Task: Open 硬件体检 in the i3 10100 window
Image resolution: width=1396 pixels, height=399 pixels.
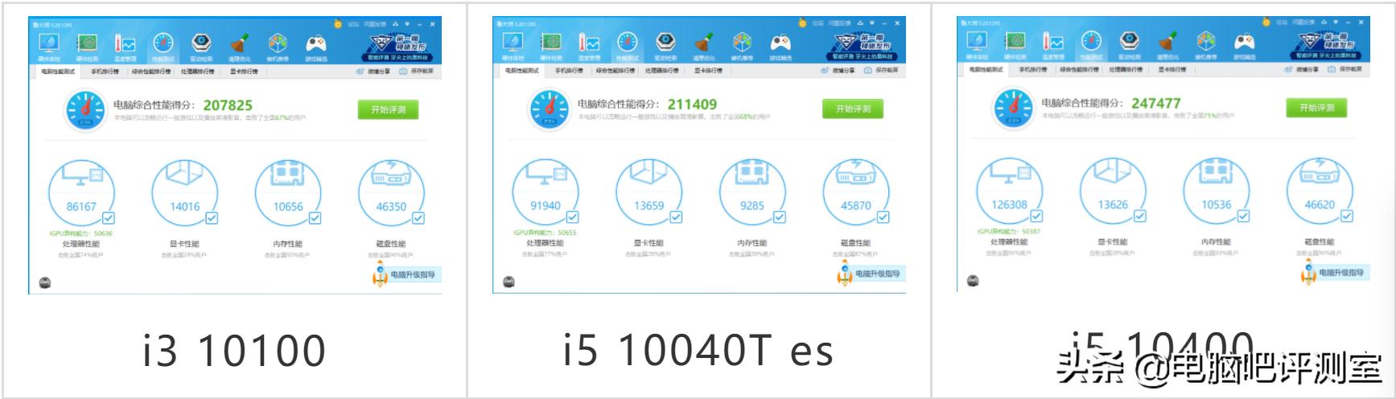Action: (x=49, y=45)
